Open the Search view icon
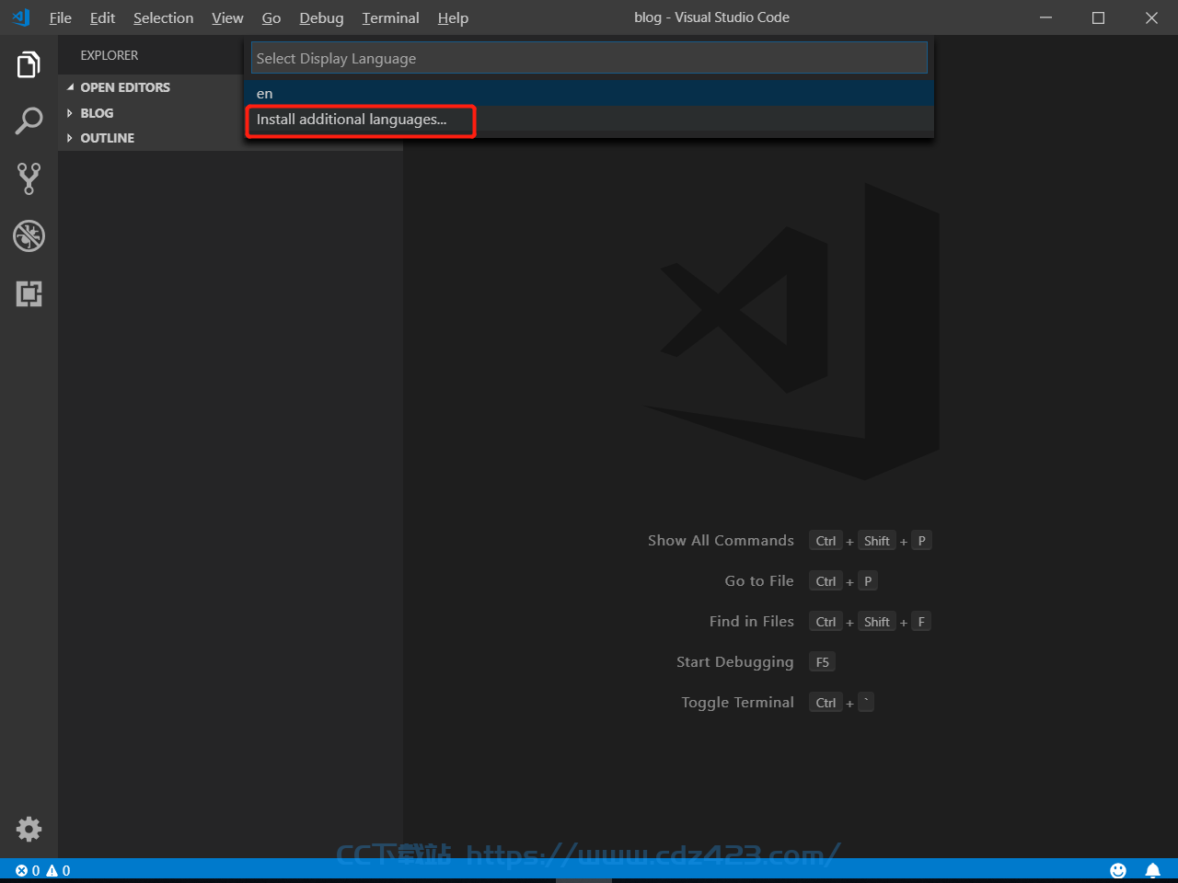The image size is (1178, 883). point(29,121)
